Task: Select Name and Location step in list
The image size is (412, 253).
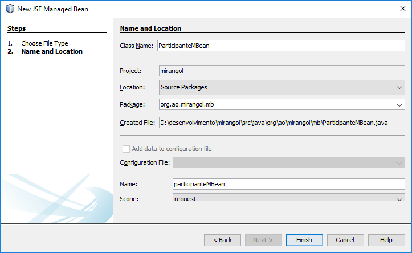Action: click(x=52, y=51)
